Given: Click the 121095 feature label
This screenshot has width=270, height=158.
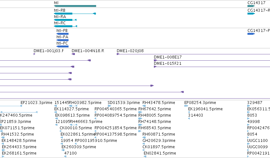Looking at the screenshot, I should click(63, 122).
